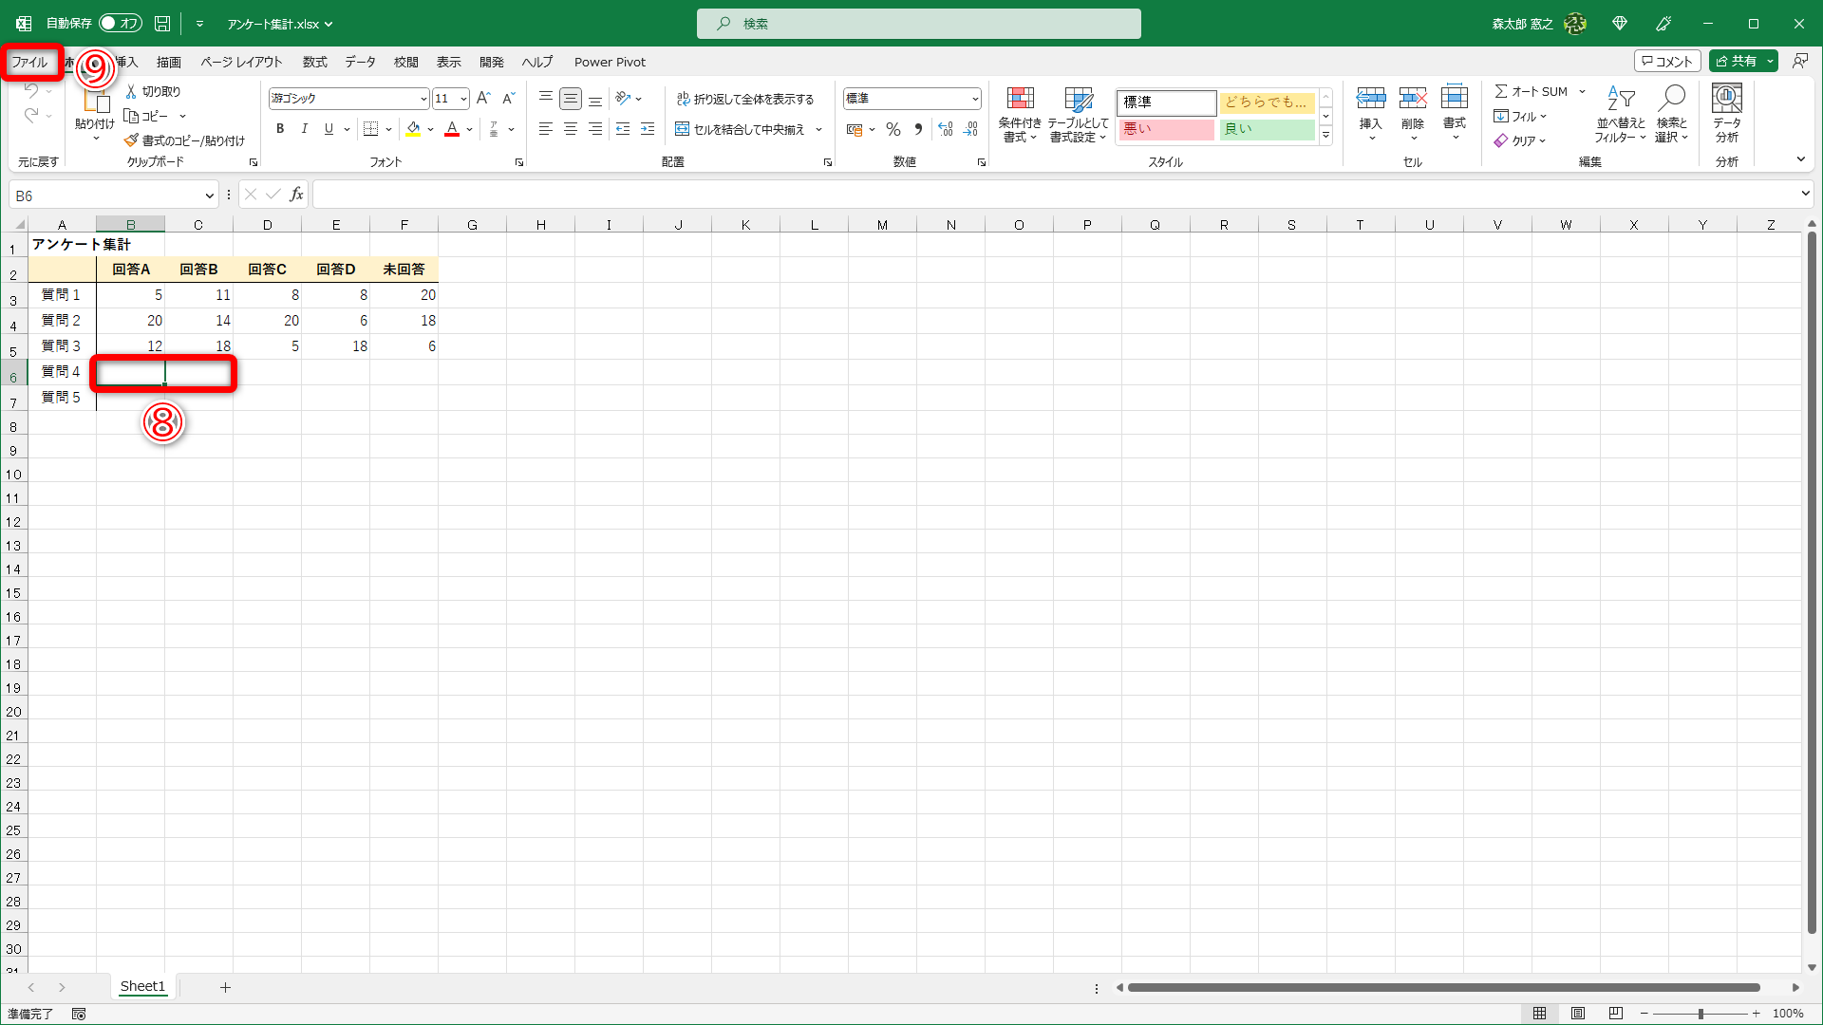Toggle italic formatting
Screen dimensions: 1823x1025
pyautogui.click(x=304, y=129)
